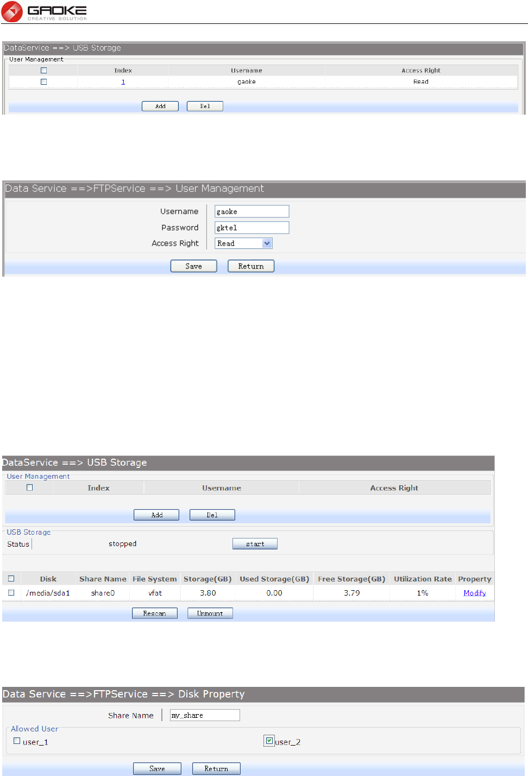Click the Read access right cell
The height and width of the screenshot is (776, 528).
pyautogui.click(x=421, y=82)
